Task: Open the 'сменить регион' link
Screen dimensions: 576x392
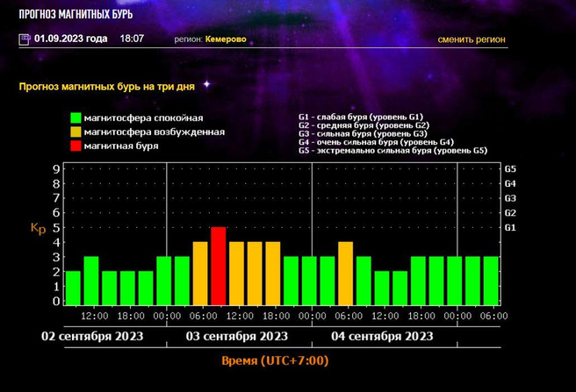Action: pos(472,39)
